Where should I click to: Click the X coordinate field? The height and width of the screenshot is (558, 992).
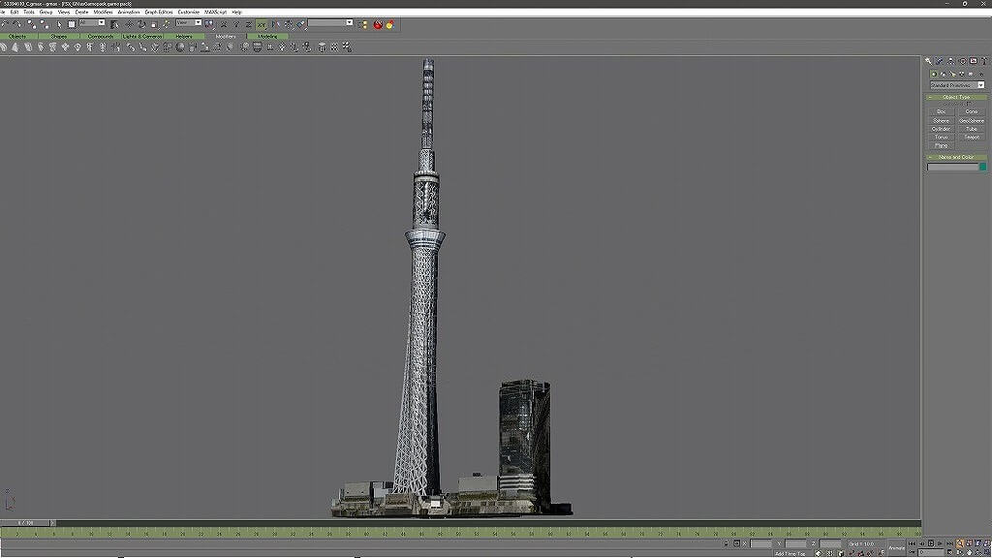(x=761, y=543)
